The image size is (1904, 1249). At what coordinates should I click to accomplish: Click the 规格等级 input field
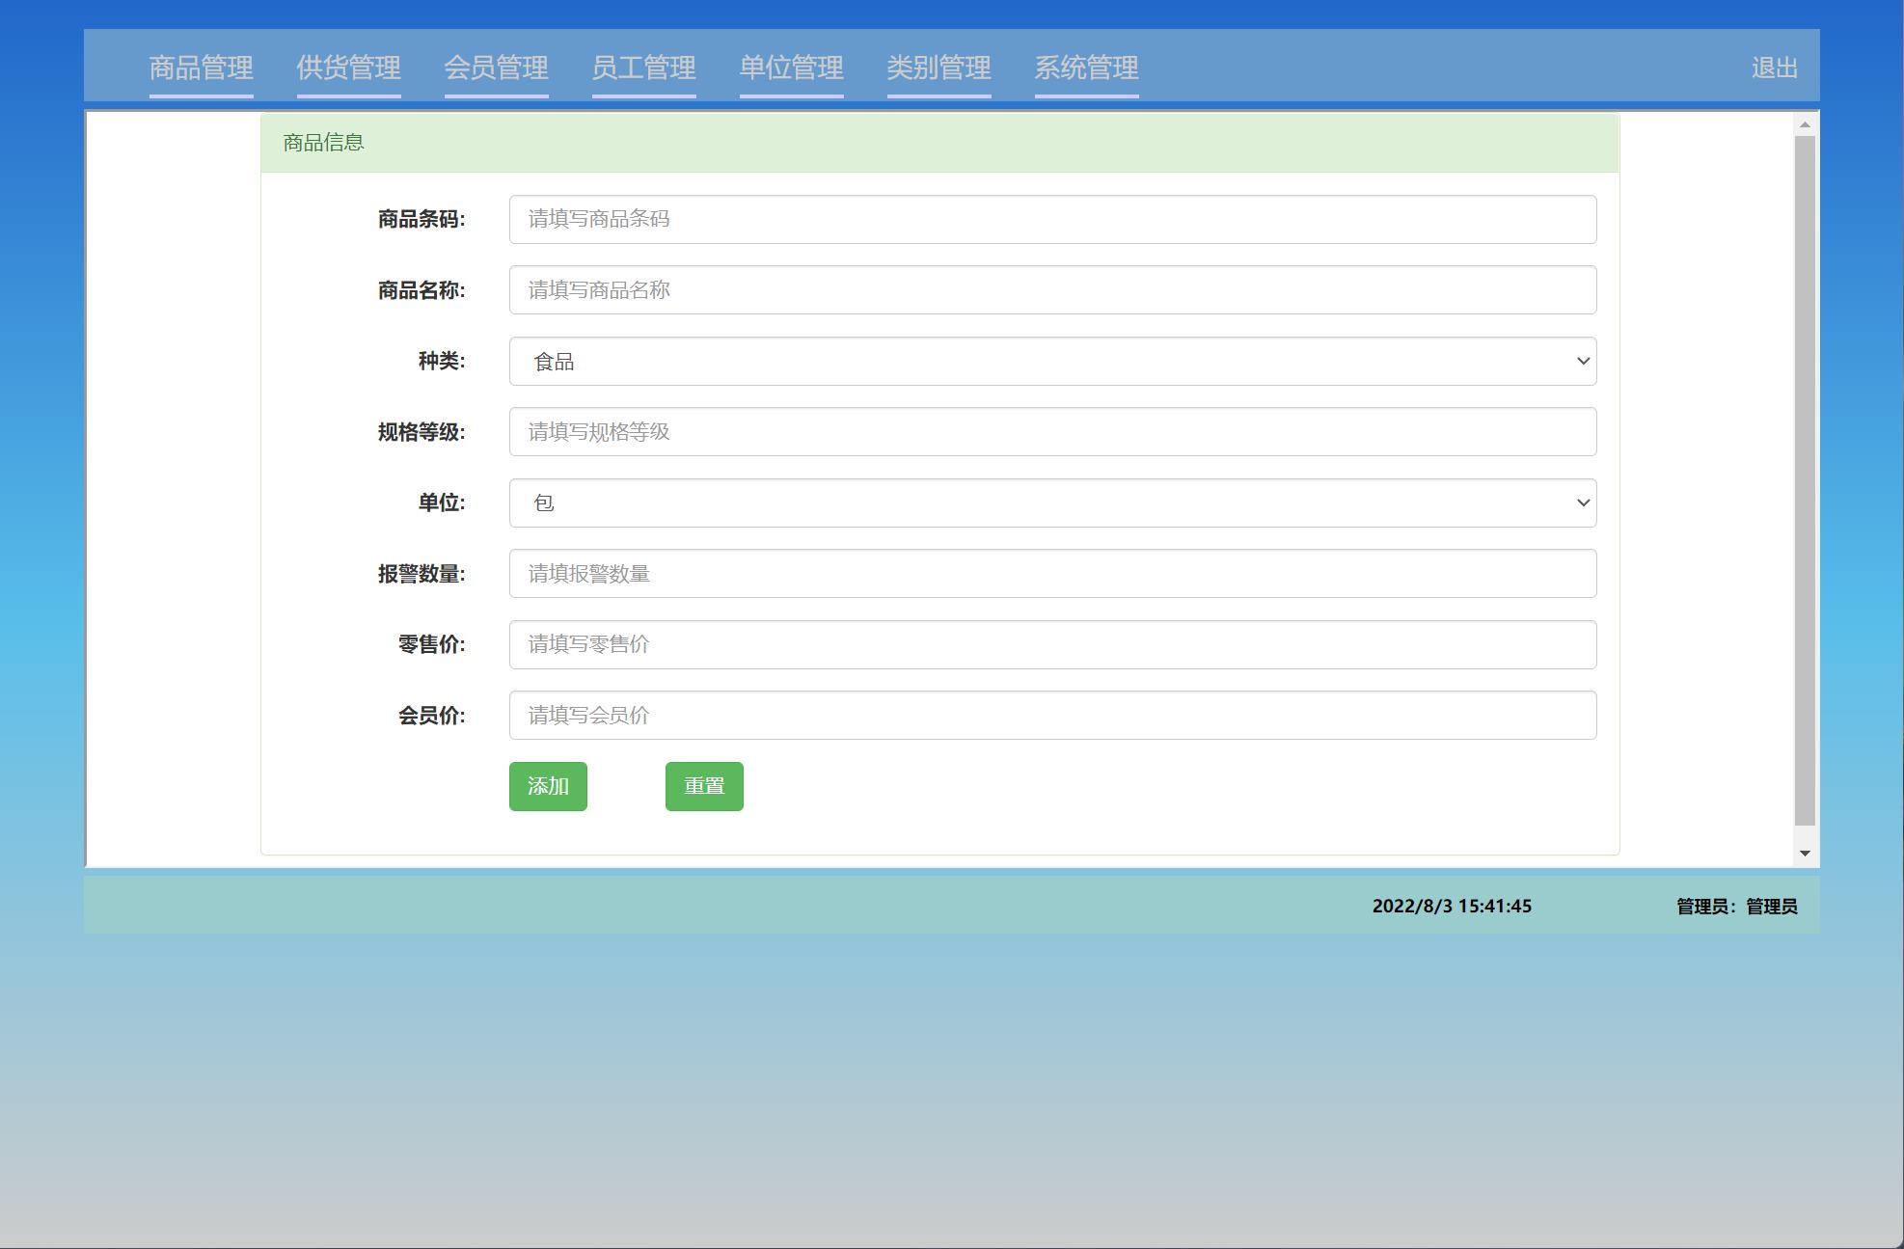point(1053,432)
